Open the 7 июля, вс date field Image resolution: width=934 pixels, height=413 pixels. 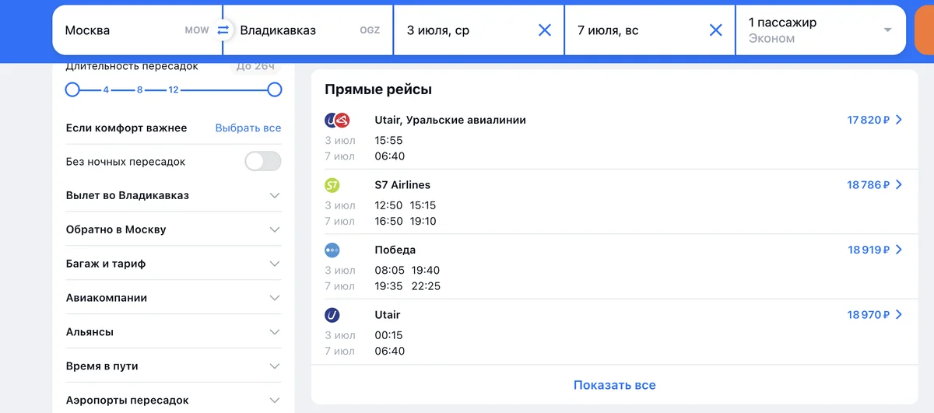[650, 30]
